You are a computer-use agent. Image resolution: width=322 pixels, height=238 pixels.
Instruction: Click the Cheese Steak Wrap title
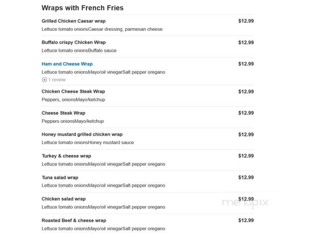[63, 113]
